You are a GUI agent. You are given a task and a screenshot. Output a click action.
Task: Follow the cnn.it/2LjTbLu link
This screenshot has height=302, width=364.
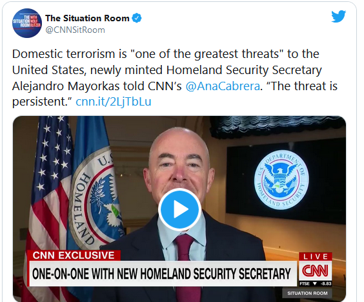click(x=114, y=102)
